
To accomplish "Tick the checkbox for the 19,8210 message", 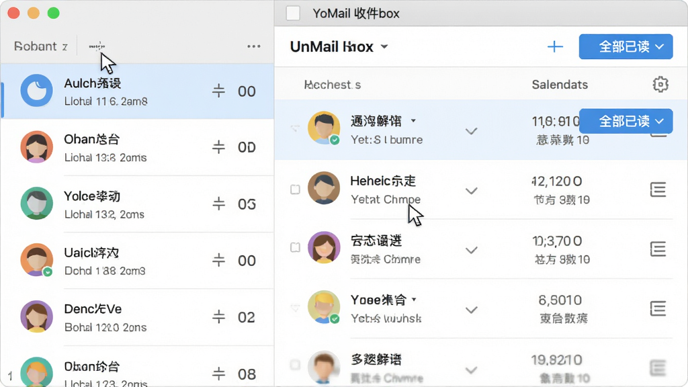I will pyautogui.click(x=296, y=365).
